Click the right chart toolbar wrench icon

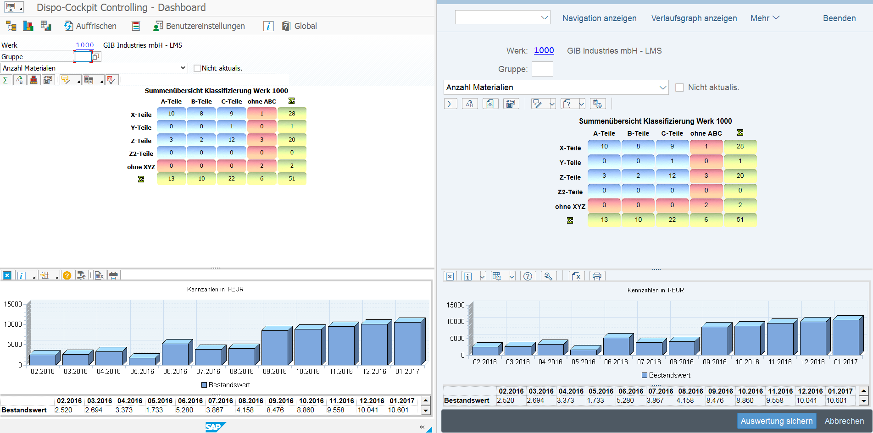tap(548, 276)
